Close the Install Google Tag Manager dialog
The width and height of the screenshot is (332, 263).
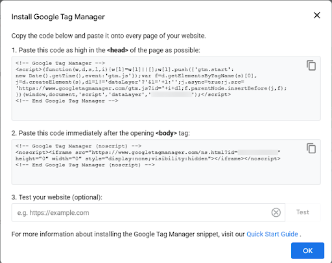click(317, 15)
